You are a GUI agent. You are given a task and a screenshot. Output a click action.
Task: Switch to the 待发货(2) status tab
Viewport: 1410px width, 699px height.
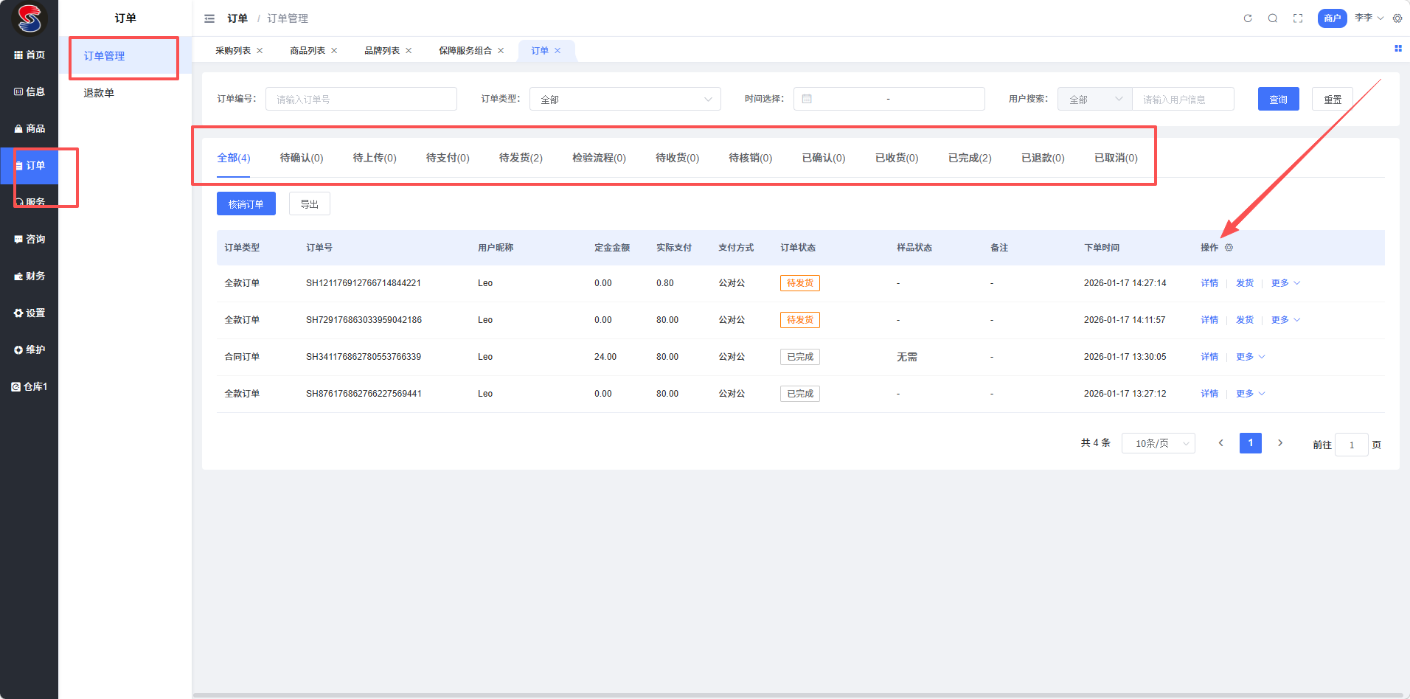click(521, 158)
